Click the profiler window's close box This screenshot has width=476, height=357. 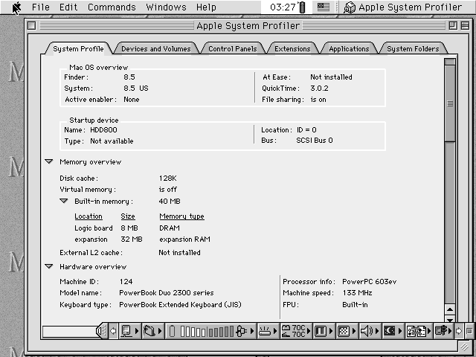coord(31,26)
